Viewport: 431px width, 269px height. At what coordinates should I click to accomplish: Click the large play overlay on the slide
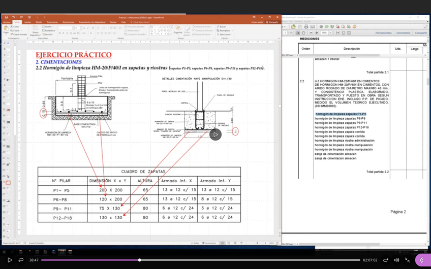click(216, 134)
